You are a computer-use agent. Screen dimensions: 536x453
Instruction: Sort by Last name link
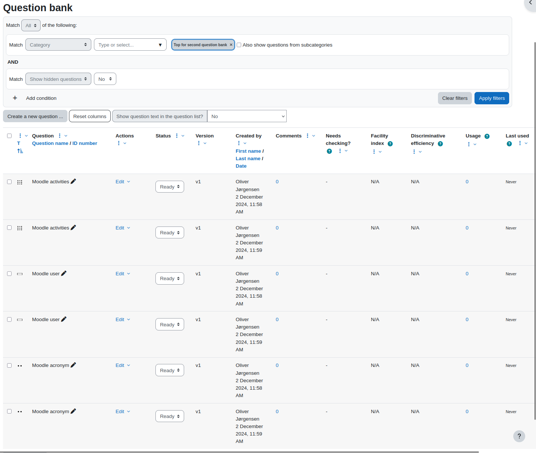point(248,158)
